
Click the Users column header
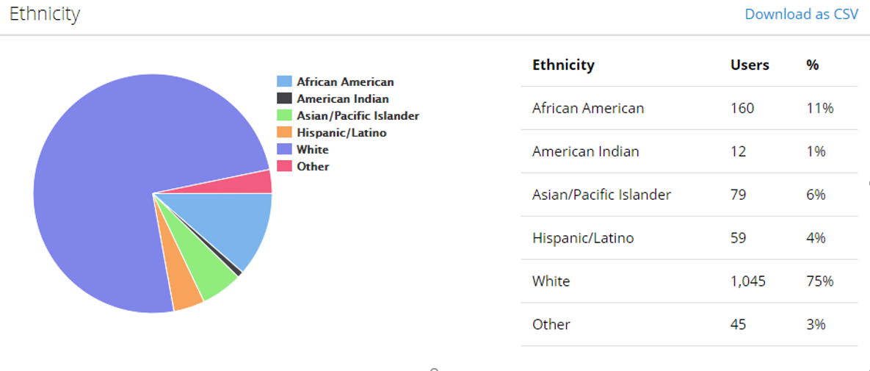[750, 65]
